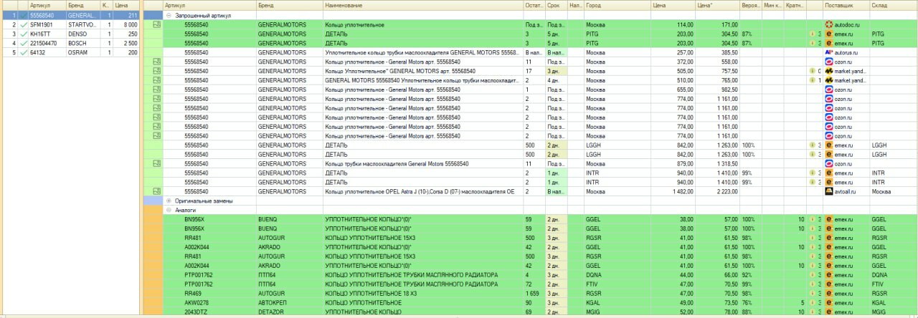Click info icon in RR469 row

[x=812, y=294]
